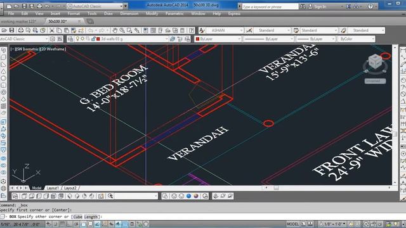Open Text Style icon beside ASHAN

pos(202,30)
